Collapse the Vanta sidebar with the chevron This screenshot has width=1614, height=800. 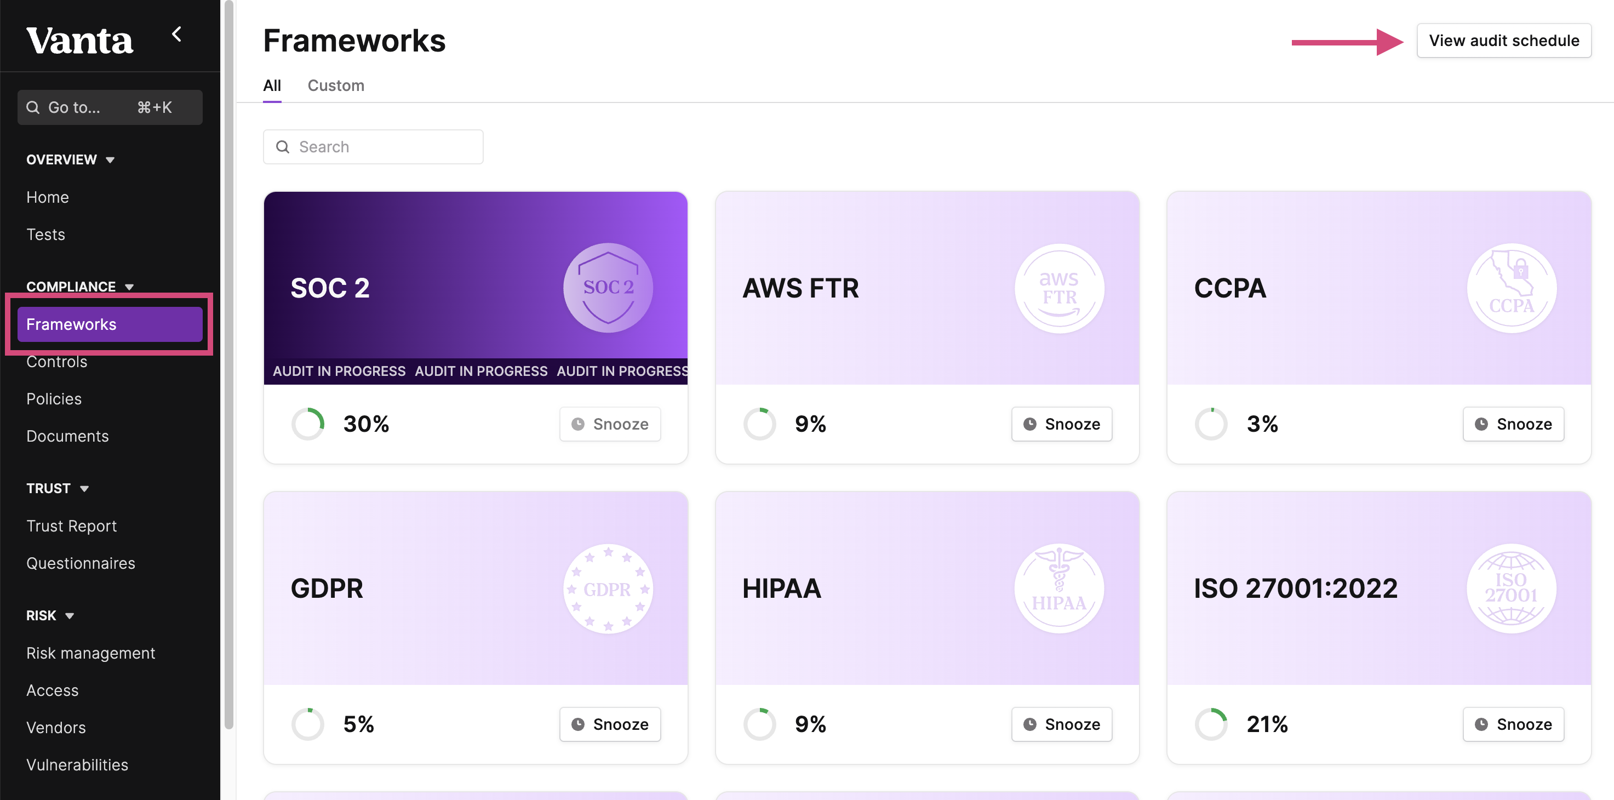(177, 35)
